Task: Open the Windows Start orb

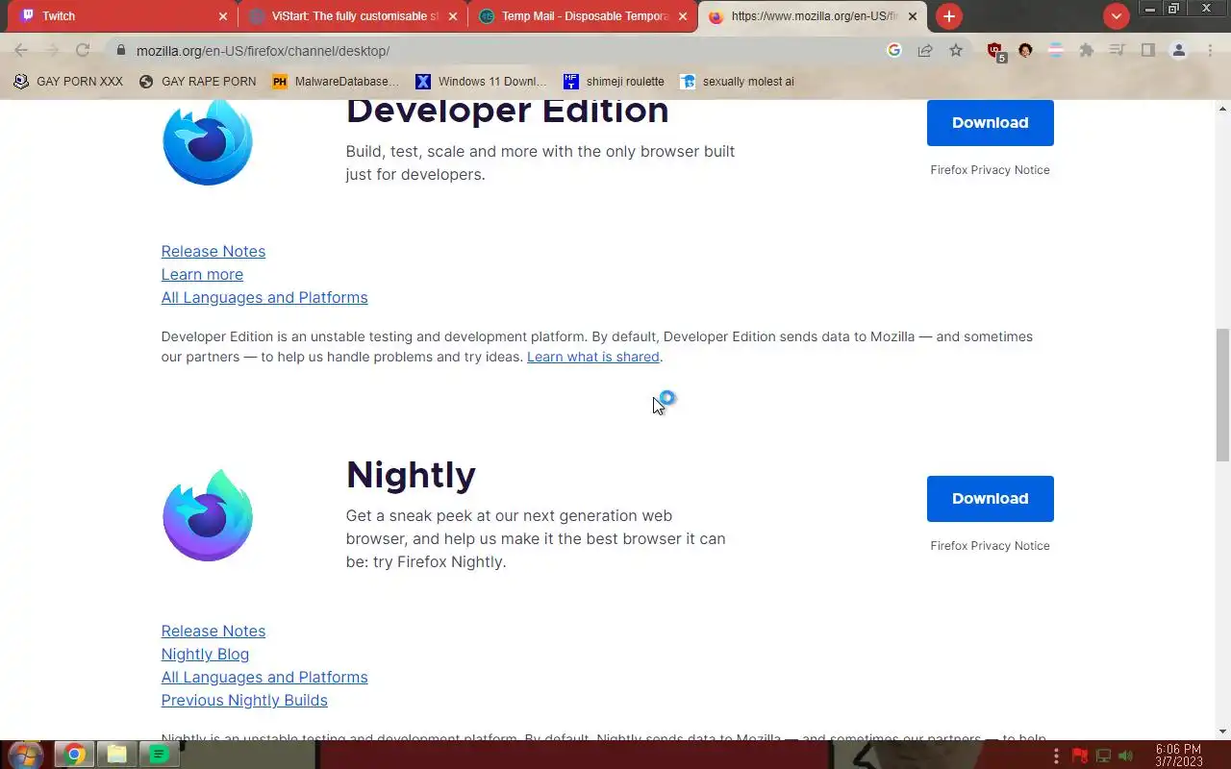Action: 25,755
